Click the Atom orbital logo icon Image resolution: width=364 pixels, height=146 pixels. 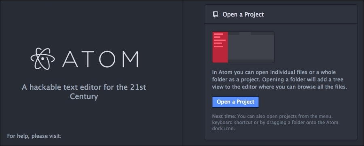43,59
